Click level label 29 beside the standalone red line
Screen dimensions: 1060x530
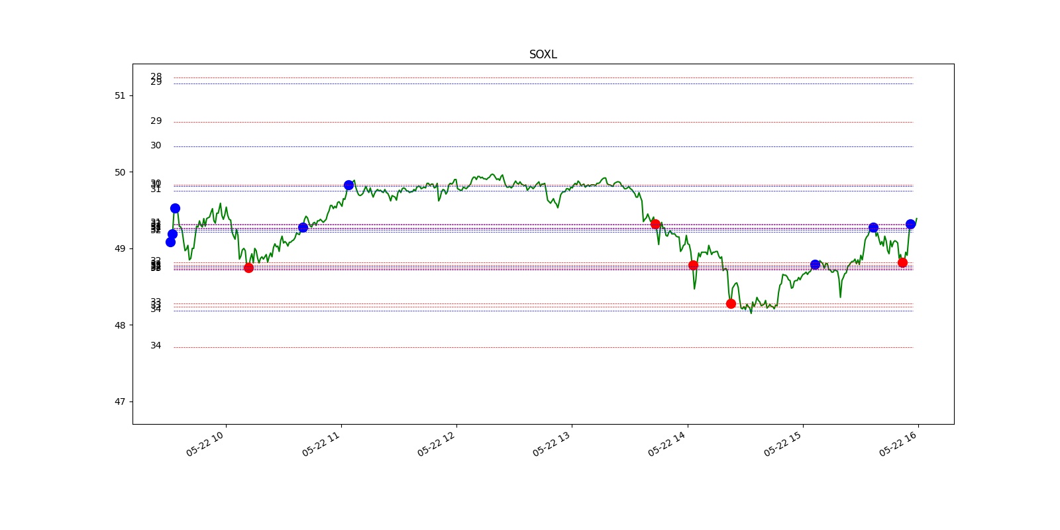[x=156, y=121]
